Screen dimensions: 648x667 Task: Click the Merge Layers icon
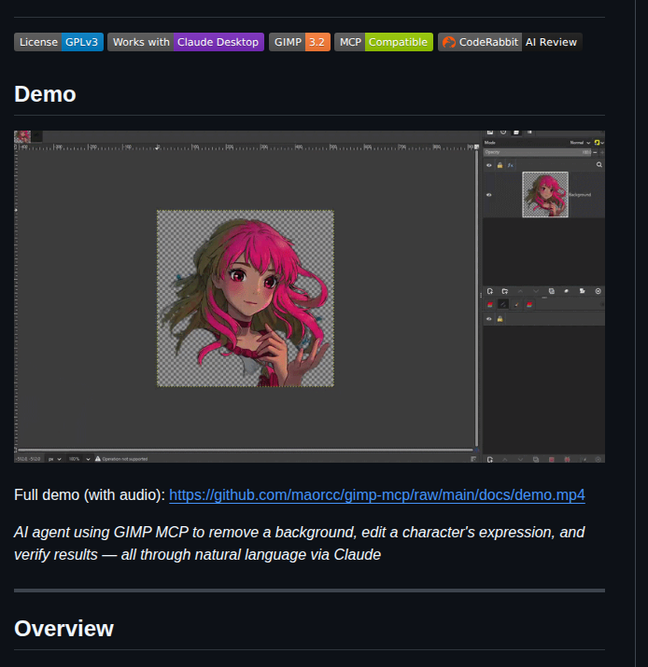pyautogui.click(x=566, y=291)
